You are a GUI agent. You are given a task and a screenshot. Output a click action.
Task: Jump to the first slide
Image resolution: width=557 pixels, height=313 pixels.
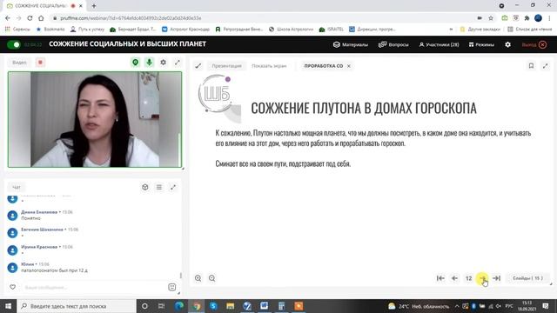(440, 278)
